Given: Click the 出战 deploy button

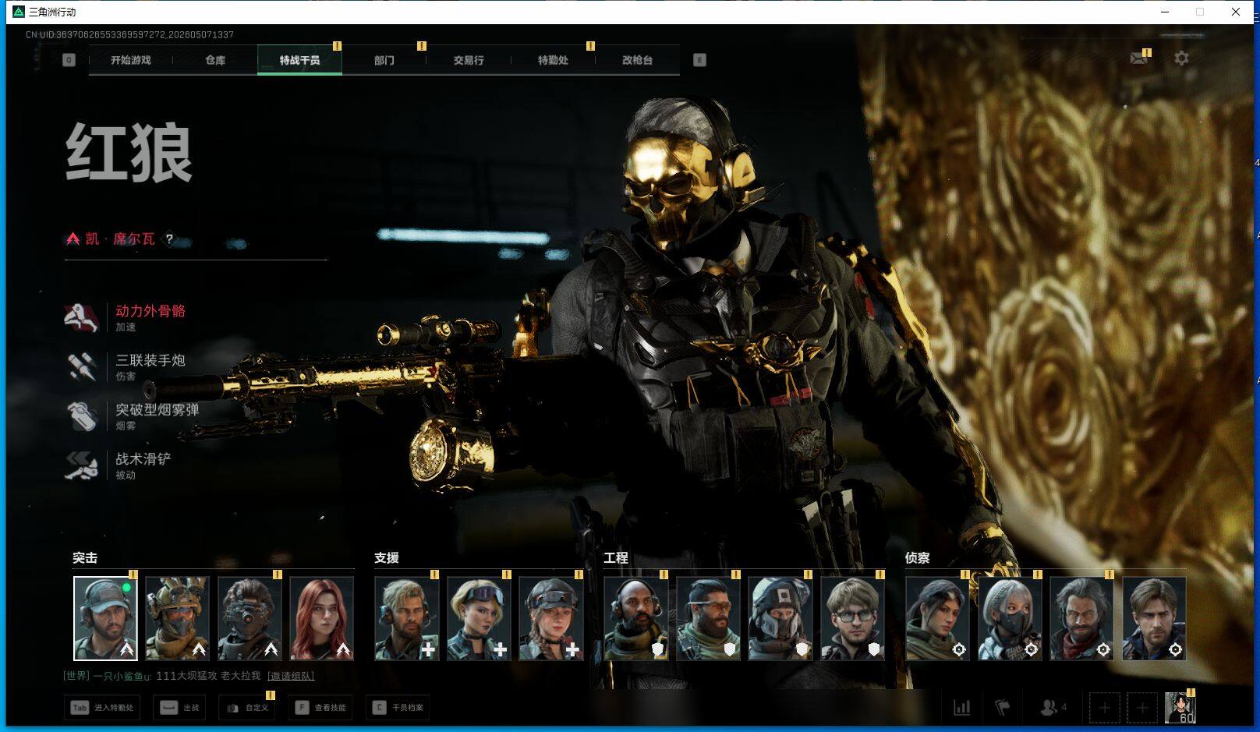Looking at the screenshot, I should pyautogui.click(x=179, y=708).
